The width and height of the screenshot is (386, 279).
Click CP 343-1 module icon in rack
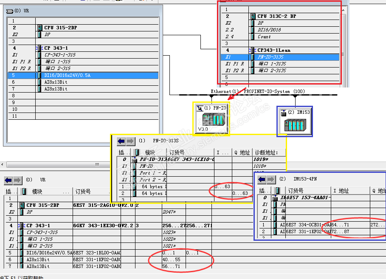coord(39,48)
